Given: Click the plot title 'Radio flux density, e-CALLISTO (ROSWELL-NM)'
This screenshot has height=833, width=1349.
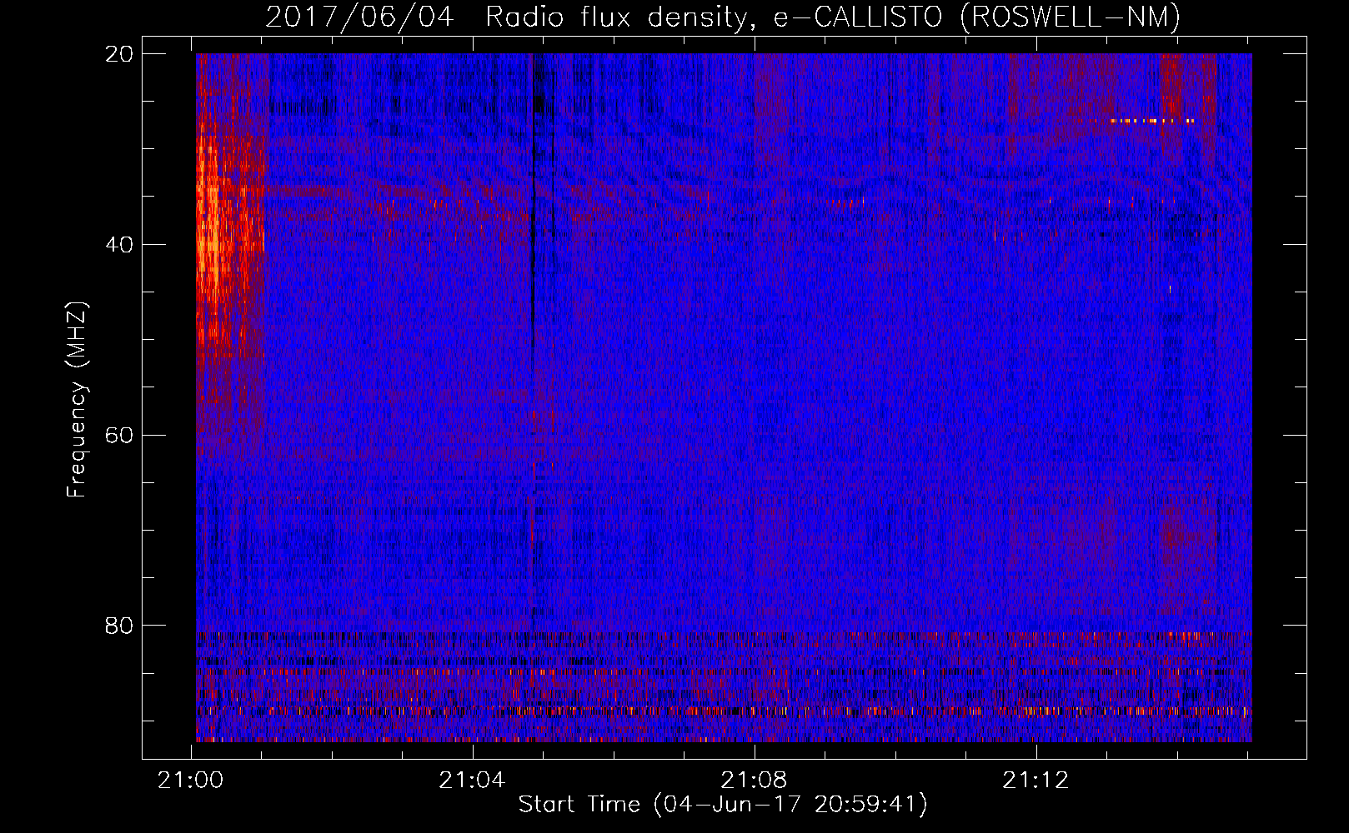Looking at the screenshot, I should tap(832, 17).
